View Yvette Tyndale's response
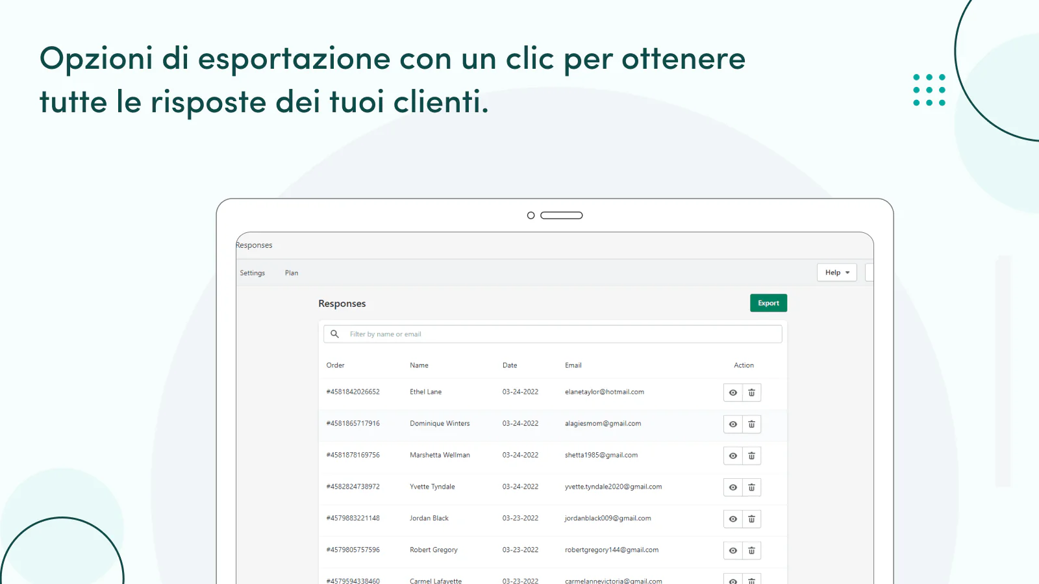Viewport: 1039px width, 584px height. click(x=733, y=487)
